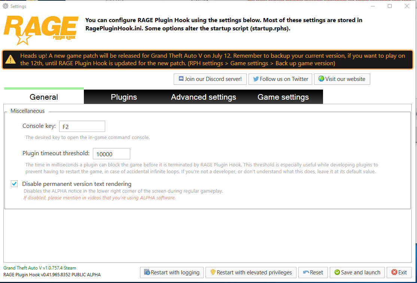
Task: Open the Advanced settings tab
Action: point(204,97)
